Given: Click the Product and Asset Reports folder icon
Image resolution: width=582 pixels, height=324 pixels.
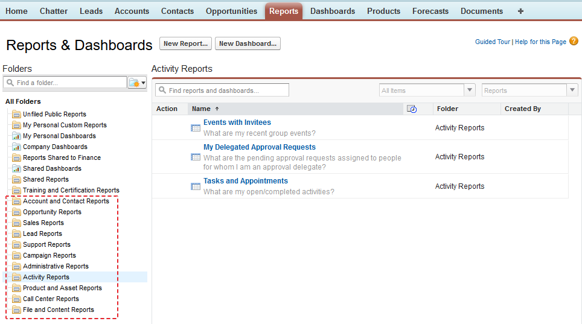Looking at the screenshot, I should (x=16, y=288).
